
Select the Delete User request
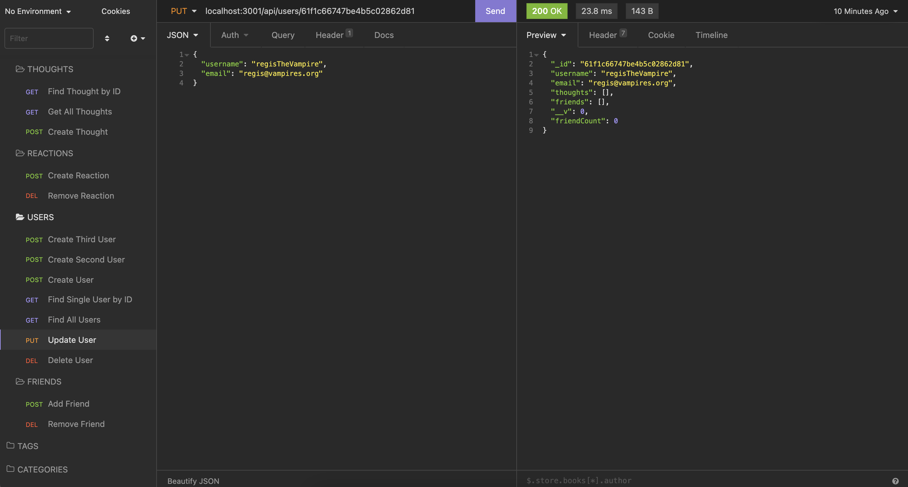pos(70,360)
